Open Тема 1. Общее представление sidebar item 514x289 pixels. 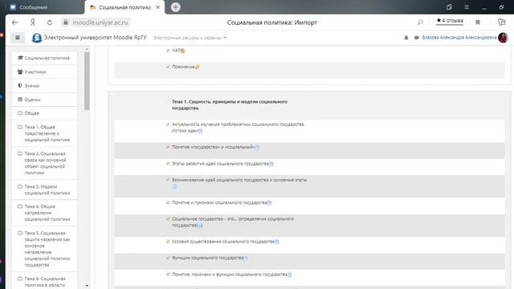click(45, 133)
